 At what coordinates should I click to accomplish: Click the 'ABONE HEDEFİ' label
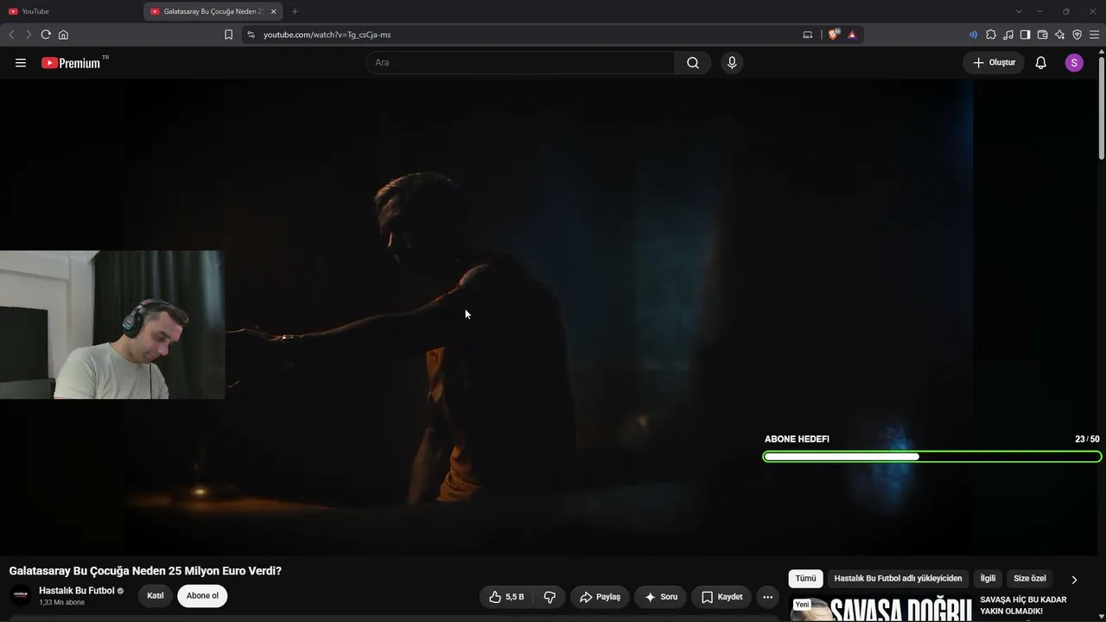[x=797, y=439]
